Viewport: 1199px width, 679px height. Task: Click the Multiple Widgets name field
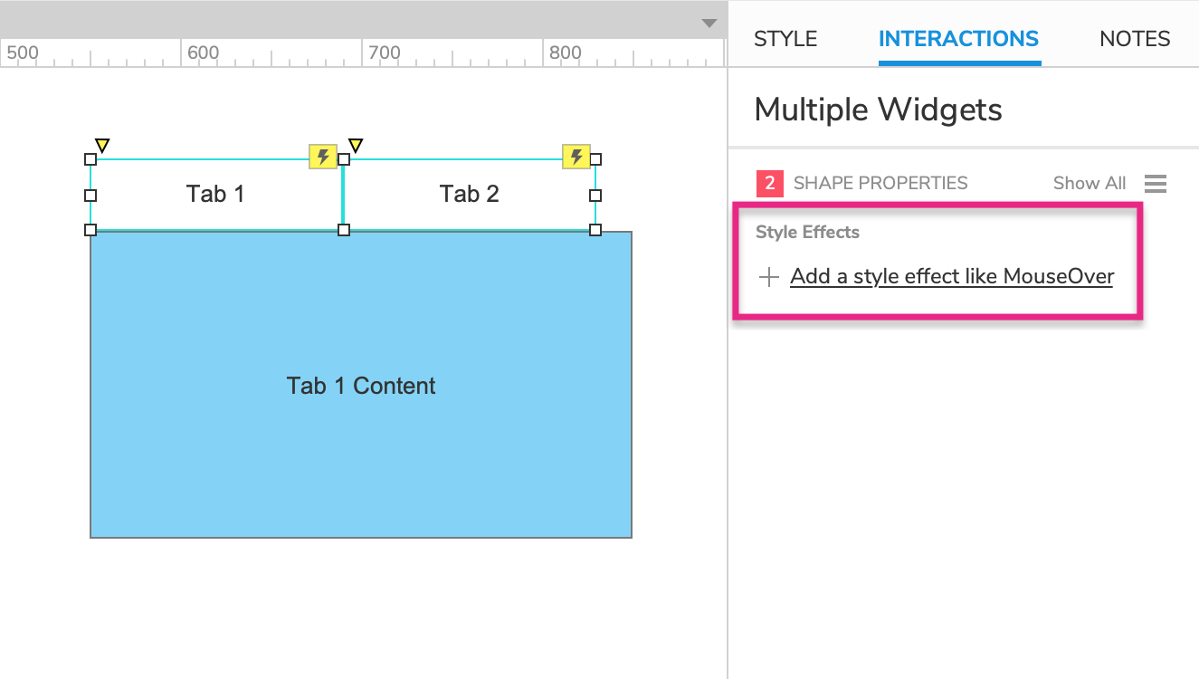(878, 110)
